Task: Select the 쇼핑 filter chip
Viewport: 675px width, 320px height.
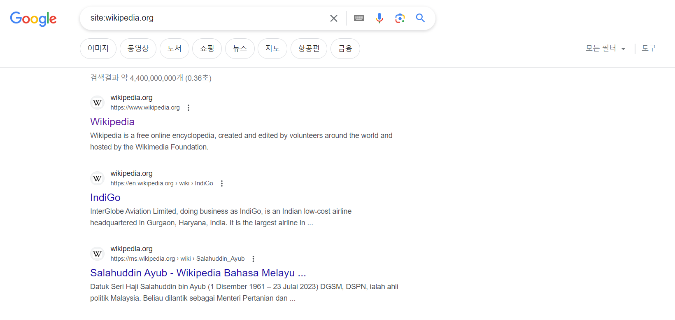Action: point(207,49)
